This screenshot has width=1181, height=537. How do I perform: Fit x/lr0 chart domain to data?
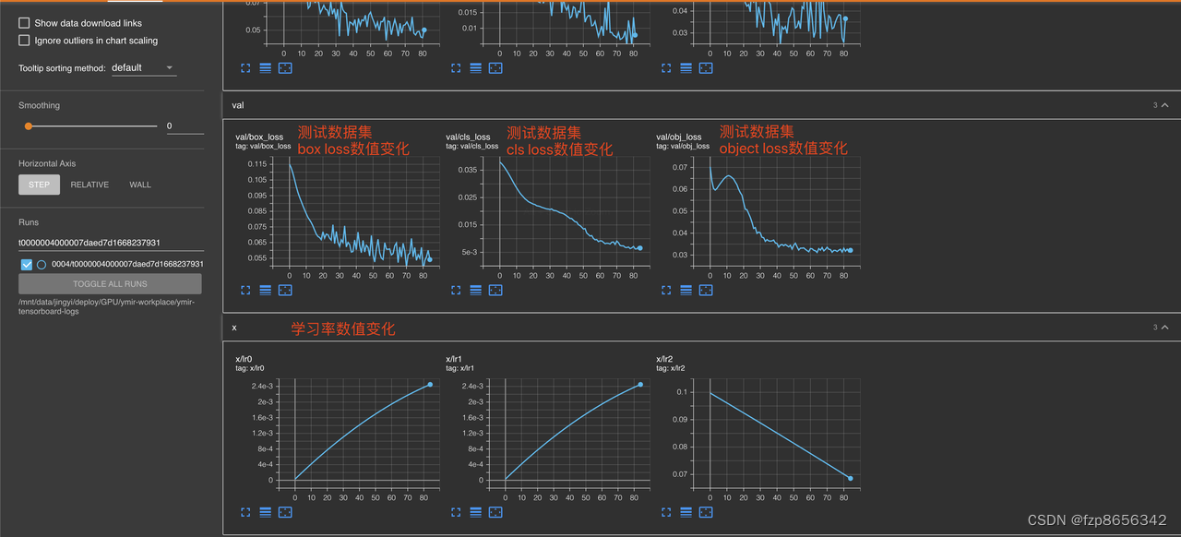point(285,511)
